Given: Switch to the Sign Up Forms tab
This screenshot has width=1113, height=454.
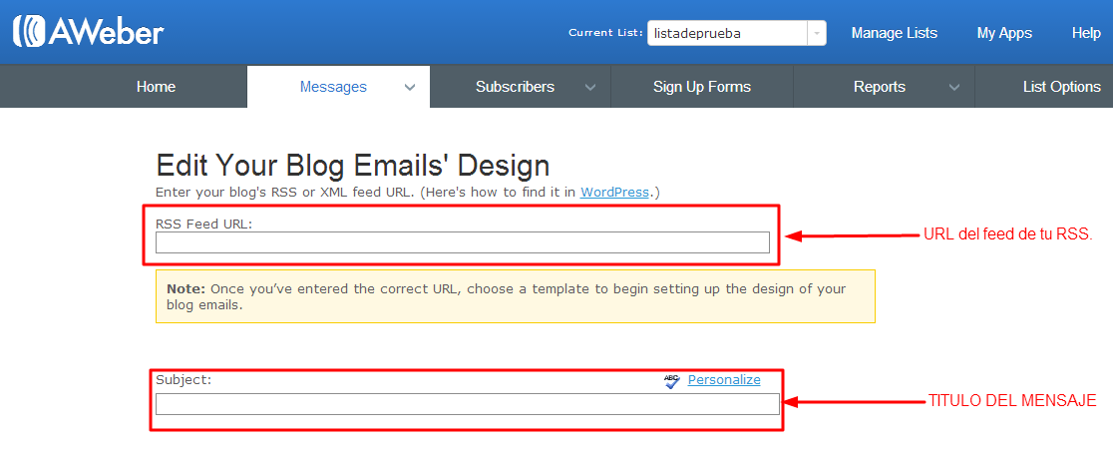Looking at the screenshot, I should [701, 87].
